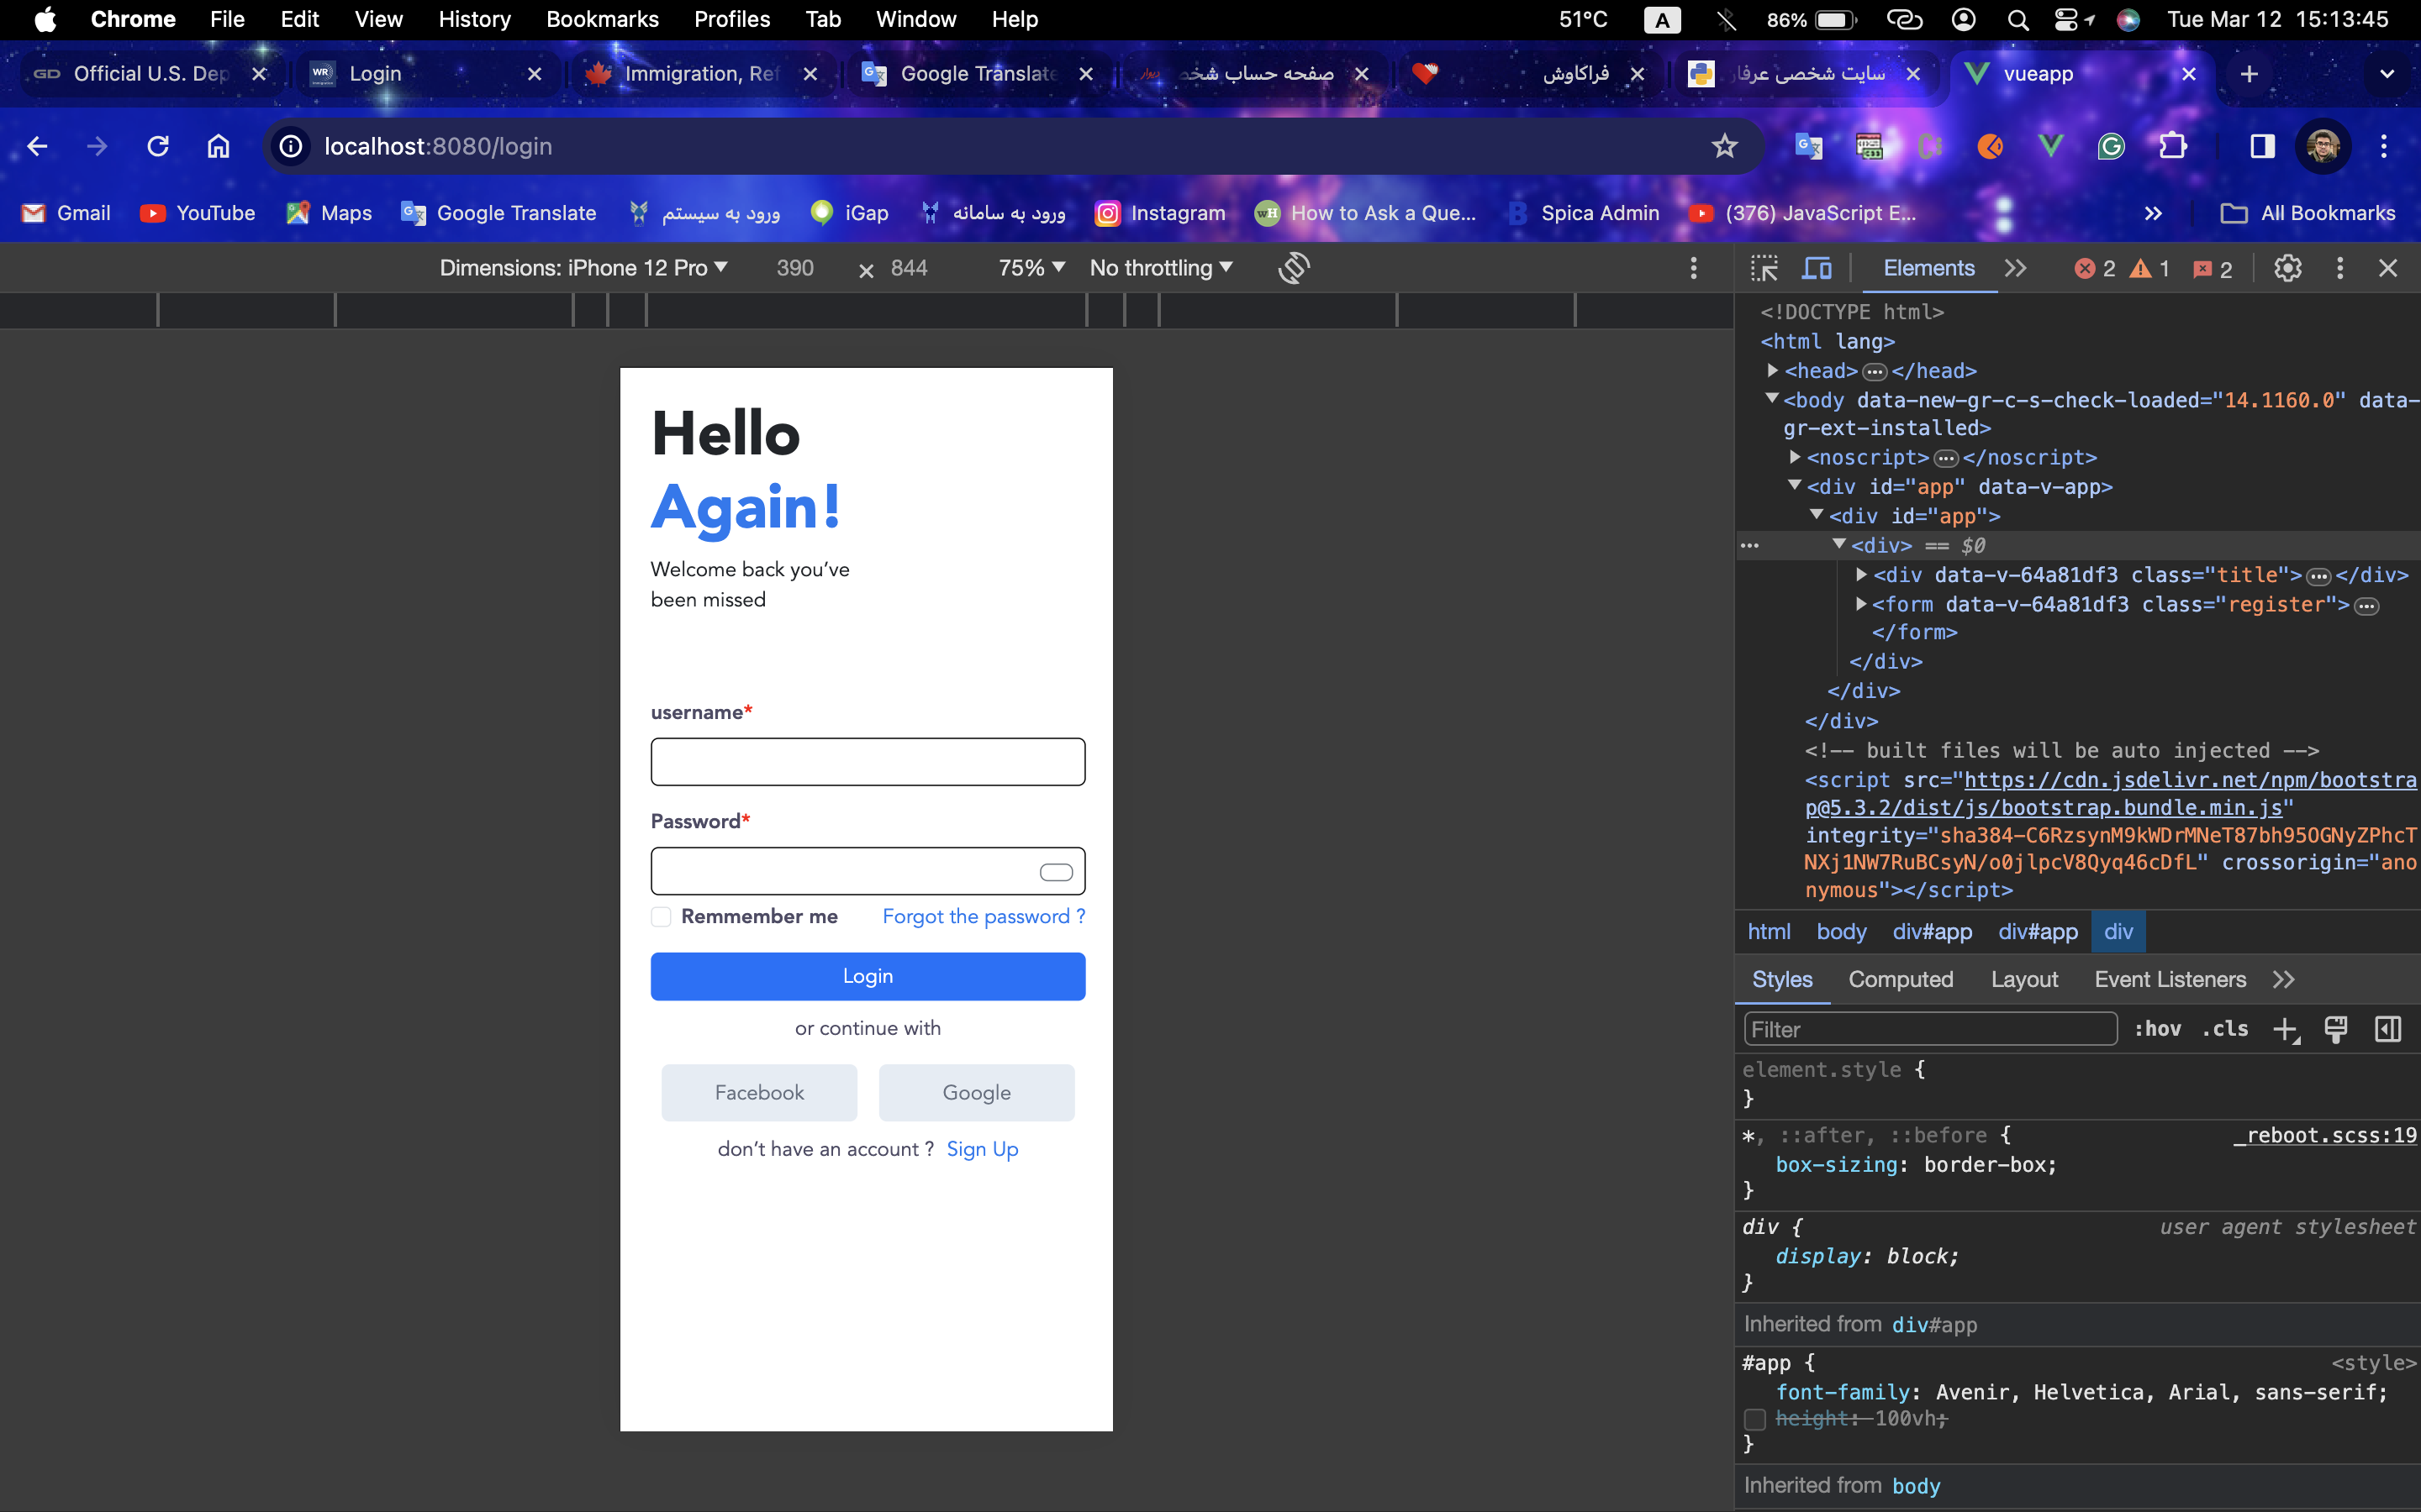Open the Grammarly extension icon
2421x1512 pixels.
pos(2111,147)
